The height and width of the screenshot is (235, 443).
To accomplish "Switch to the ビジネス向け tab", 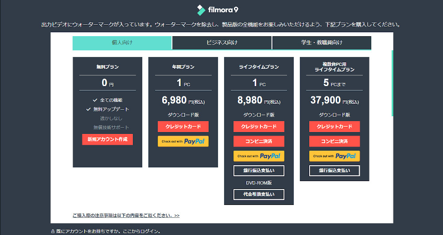I will [x=222, y=42].
